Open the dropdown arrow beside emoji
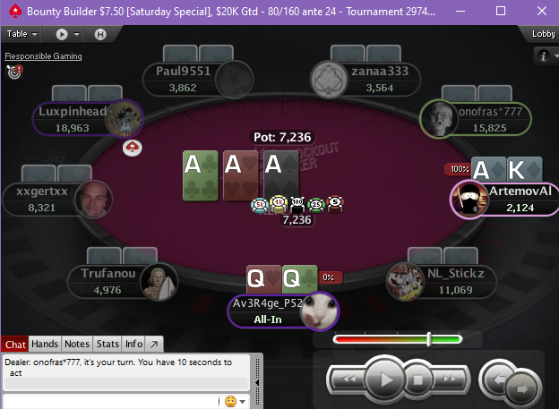The height and width of the screenshot is (409, 559). 243,402
